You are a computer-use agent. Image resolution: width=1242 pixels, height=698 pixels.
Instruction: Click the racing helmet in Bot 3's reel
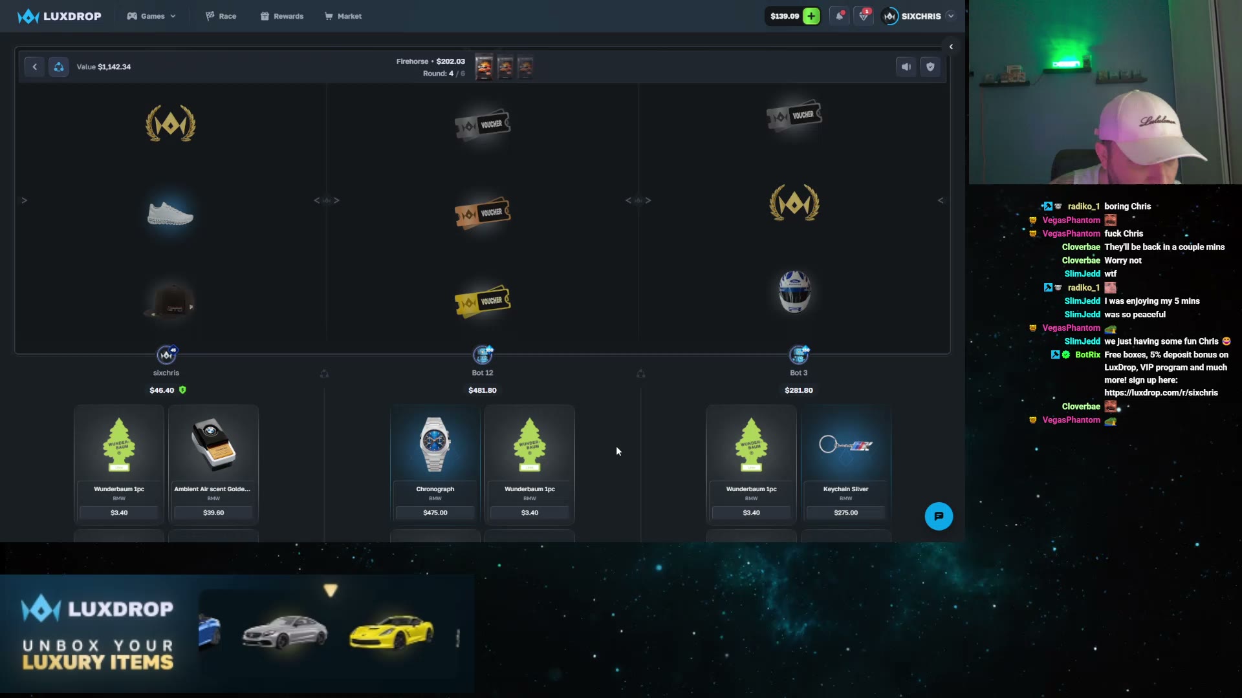pos(794,291)
